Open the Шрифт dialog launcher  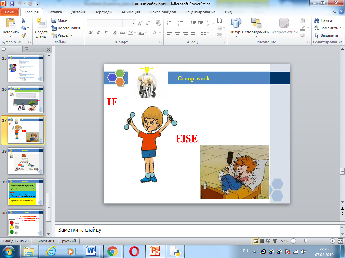click(x=161, y=42)
